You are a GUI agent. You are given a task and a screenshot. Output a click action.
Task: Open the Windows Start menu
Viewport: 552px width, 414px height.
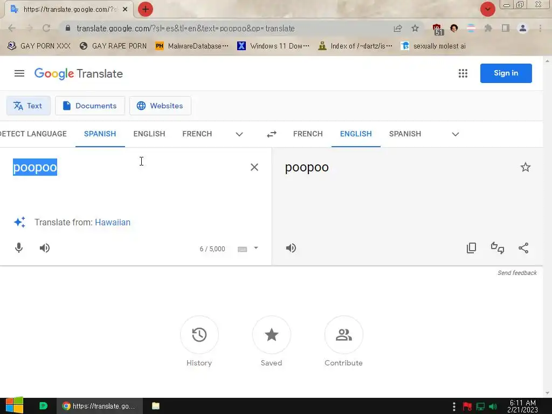coord(15,405)
